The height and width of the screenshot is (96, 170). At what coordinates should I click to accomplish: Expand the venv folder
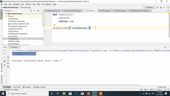6,16
